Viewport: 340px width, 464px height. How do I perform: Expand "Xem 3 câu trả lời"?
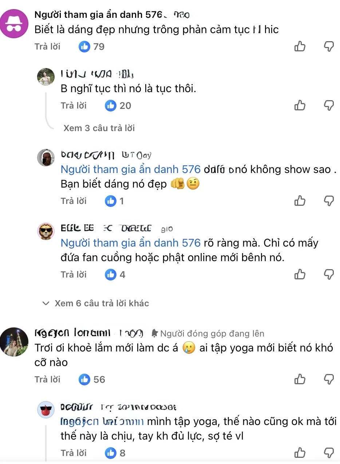pyautogui.click(x=99, y=128)
